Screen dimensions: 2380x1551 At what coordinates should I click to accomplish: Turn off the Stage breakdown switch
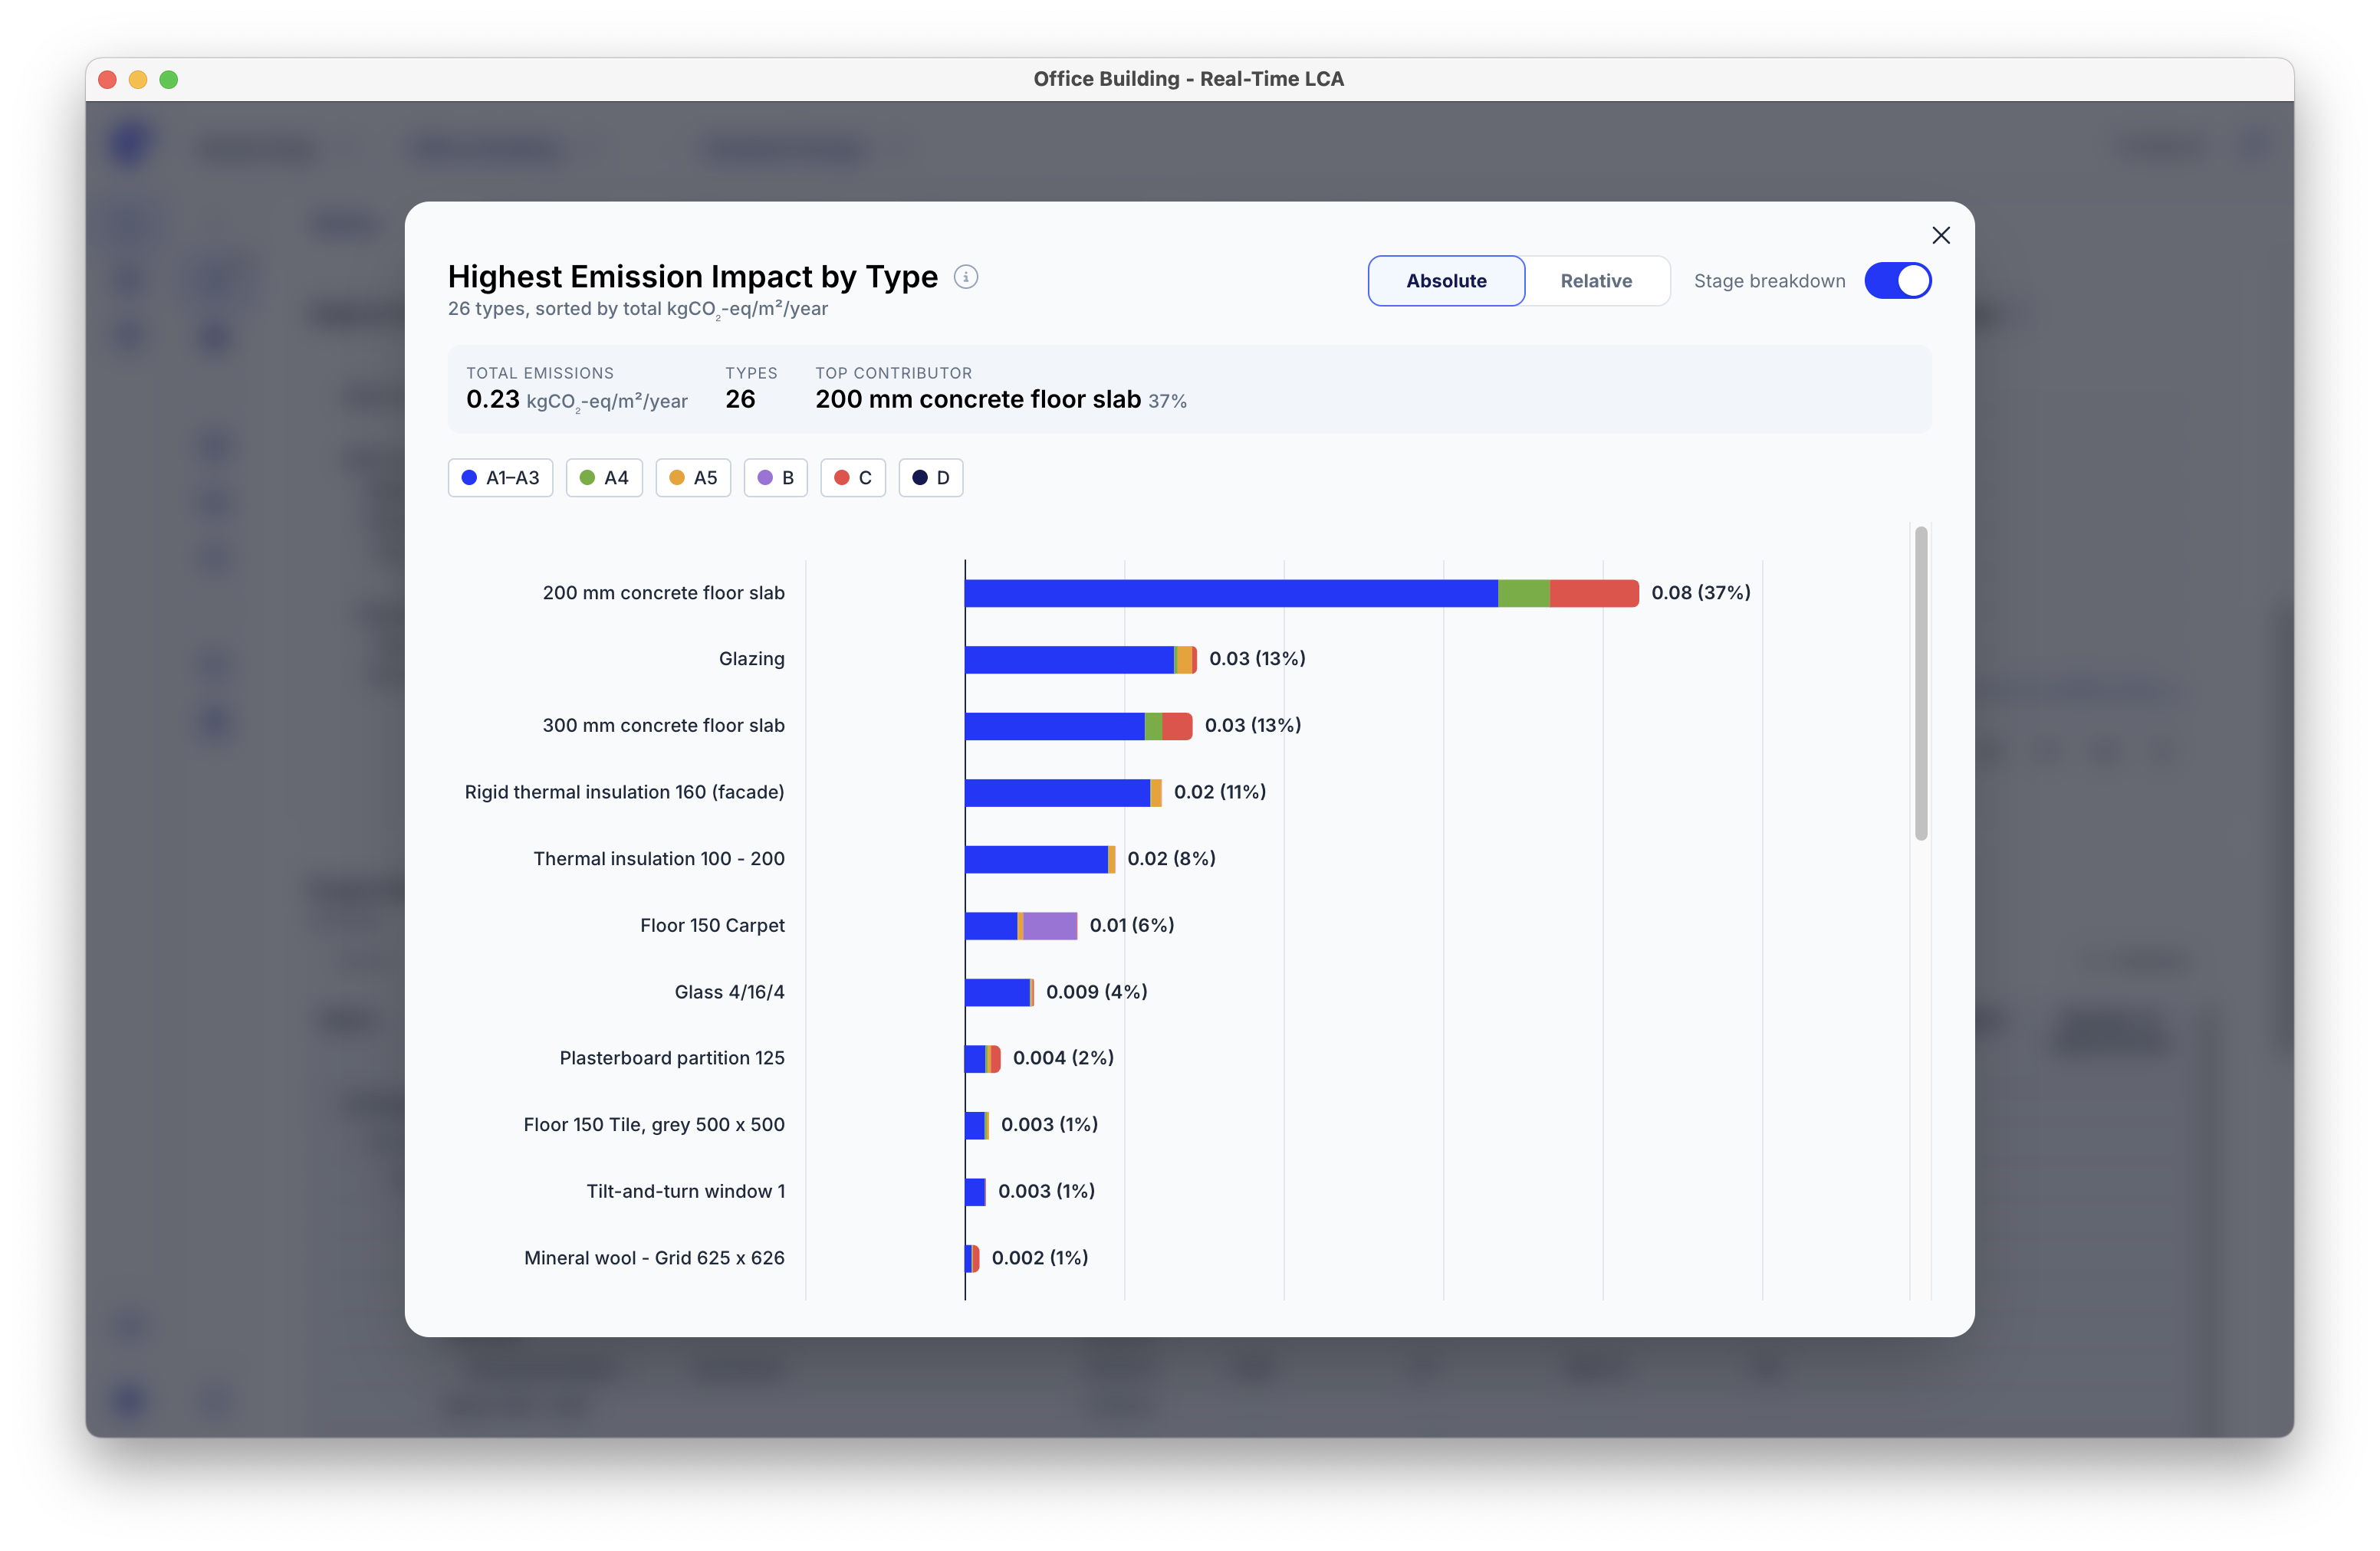coord(1897,280)
